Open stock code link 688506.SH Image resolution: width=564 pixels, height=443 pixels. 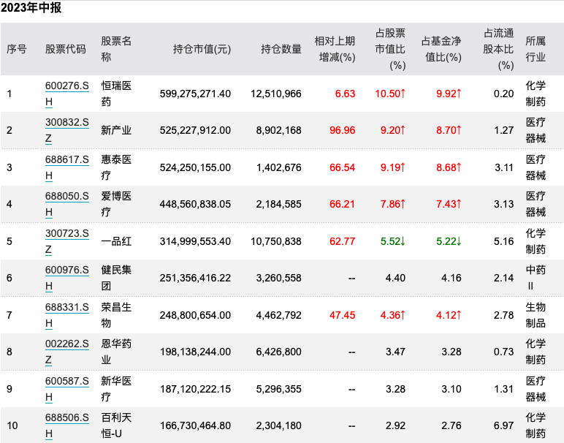[x=67, y=425]
